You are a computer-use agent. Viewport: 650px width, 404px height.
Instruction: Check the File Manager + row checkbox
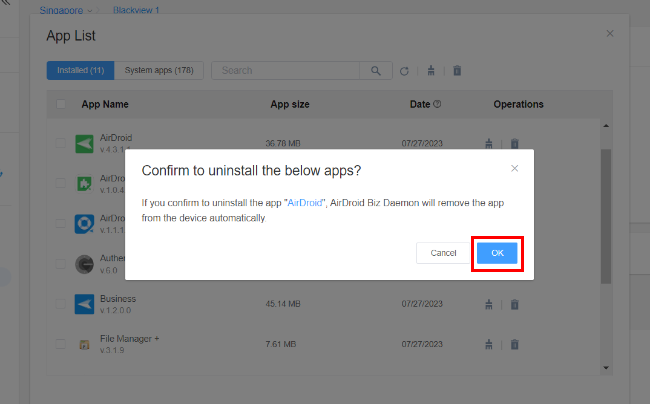click(x=61, y=344)
